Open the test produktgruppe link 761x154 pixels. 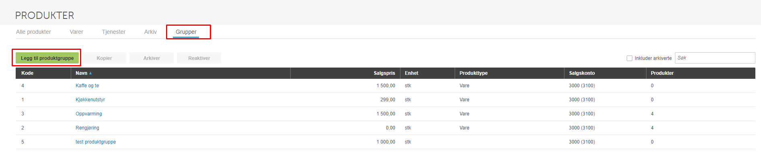pyautogui.click(x=96, y=142)
